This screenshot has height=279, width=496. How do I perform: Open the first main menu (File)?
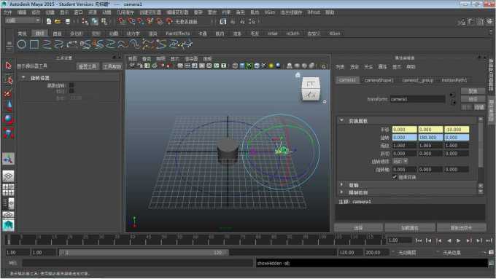(7, 12)
